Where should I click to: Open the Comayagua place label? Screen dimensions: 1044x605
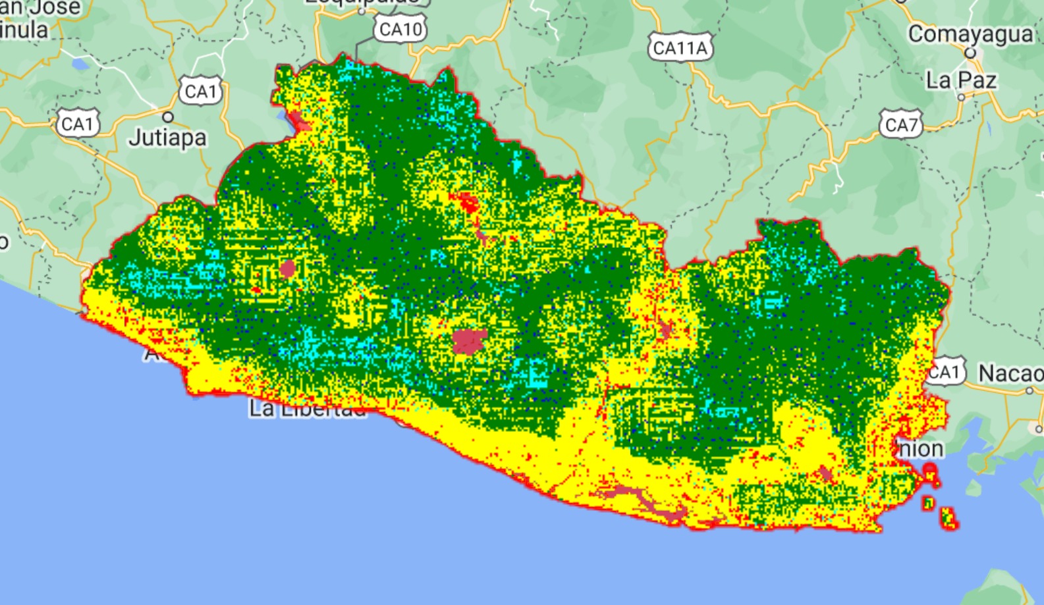click(x=970, y=34)
